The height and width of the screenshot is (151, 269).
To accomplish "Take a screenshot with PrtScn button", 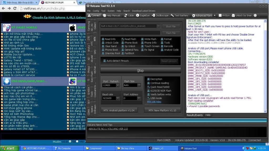I will [x=224, y=15].
